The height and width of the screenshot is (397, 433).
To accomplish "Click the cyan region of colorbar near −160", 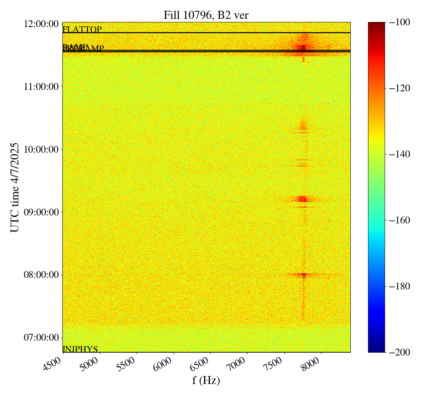I will [376, 220].
